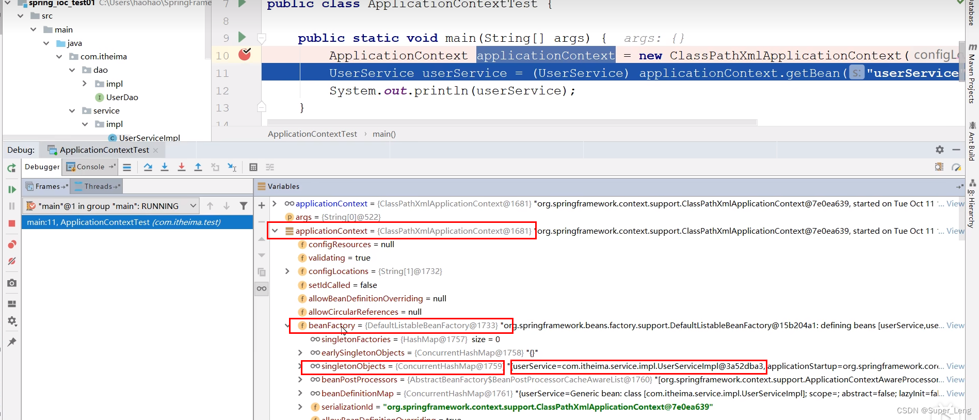Expand the watched applicationContext variable at top
Screen dimensions: 979x420
pos(275,203)
